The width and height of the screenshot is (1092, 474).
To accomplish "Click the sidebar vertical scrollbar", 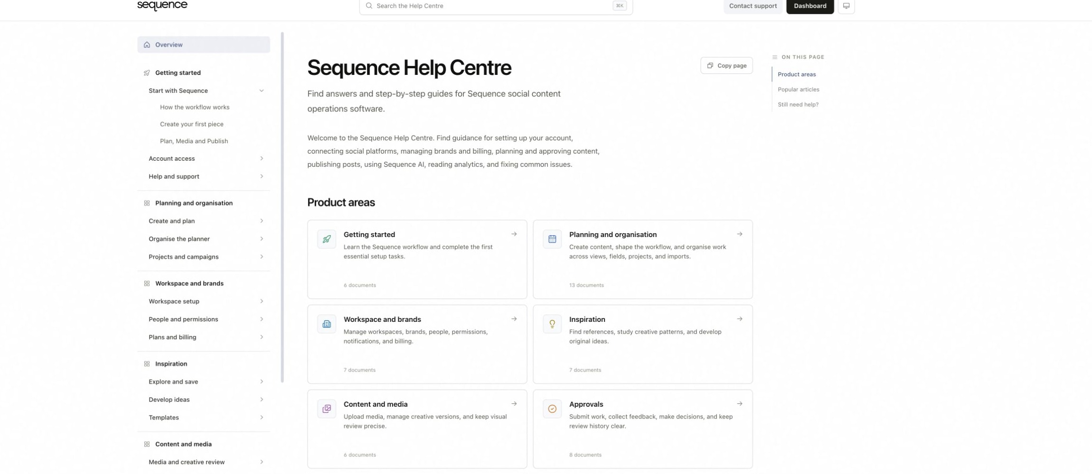I will [x=282, y=207].
